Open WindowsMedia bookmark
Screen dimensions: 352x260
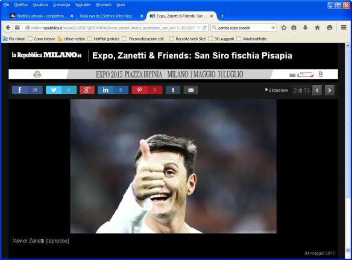[252, 39]
